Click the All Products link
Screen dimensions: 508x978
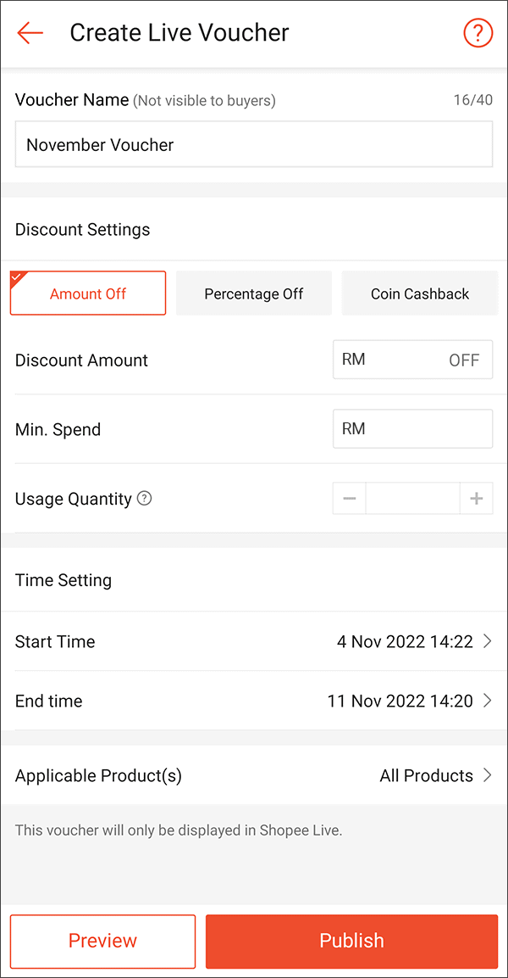[426, 775]
